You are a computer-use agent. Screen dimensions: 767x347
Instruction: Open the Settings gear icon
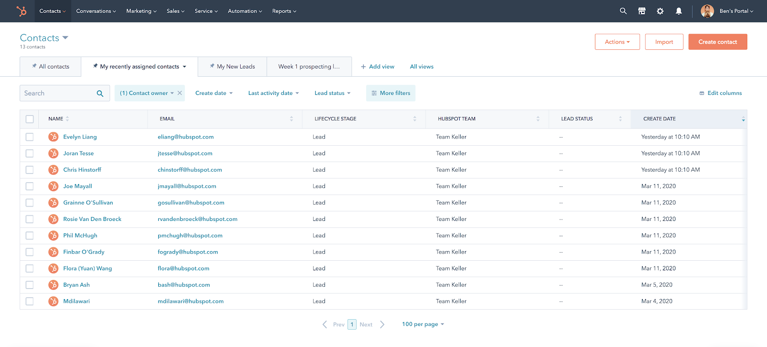tap(660, 11)
